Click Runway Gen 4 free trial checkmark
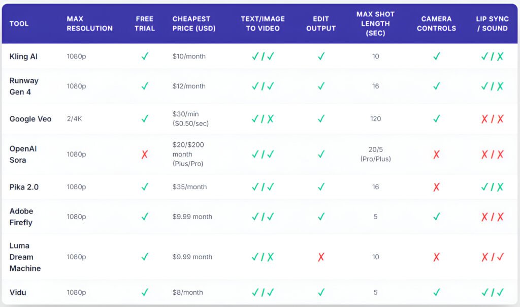Screen dimensions: 520x307 click(x=145, y=86)
